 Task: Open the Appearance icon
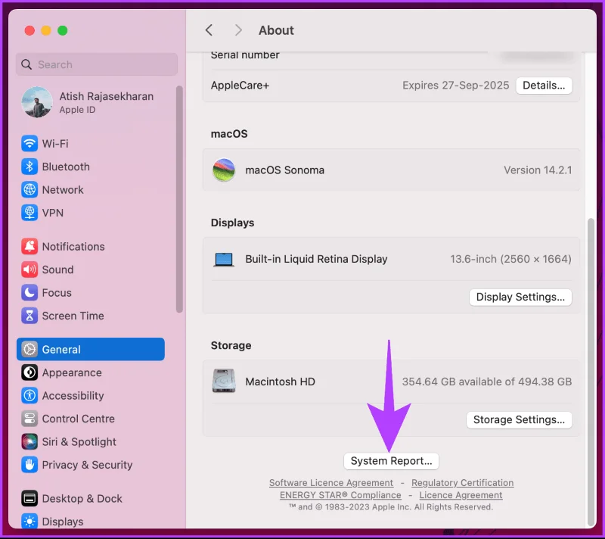coord(29,372)
